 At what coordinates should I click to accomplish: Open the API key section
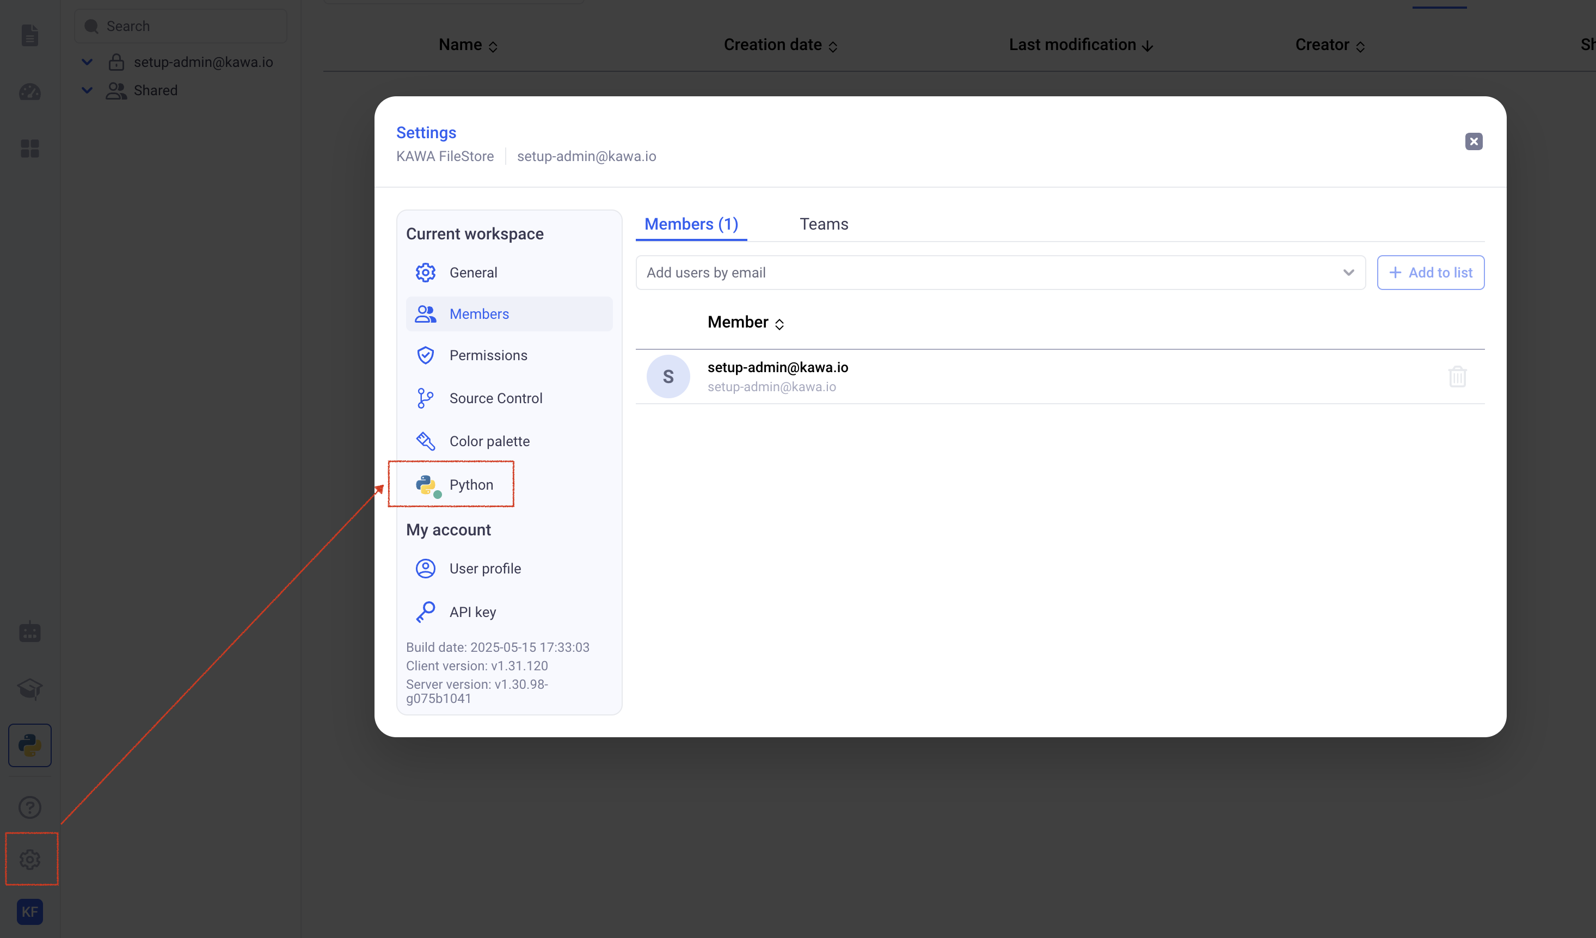pos(472,612)
